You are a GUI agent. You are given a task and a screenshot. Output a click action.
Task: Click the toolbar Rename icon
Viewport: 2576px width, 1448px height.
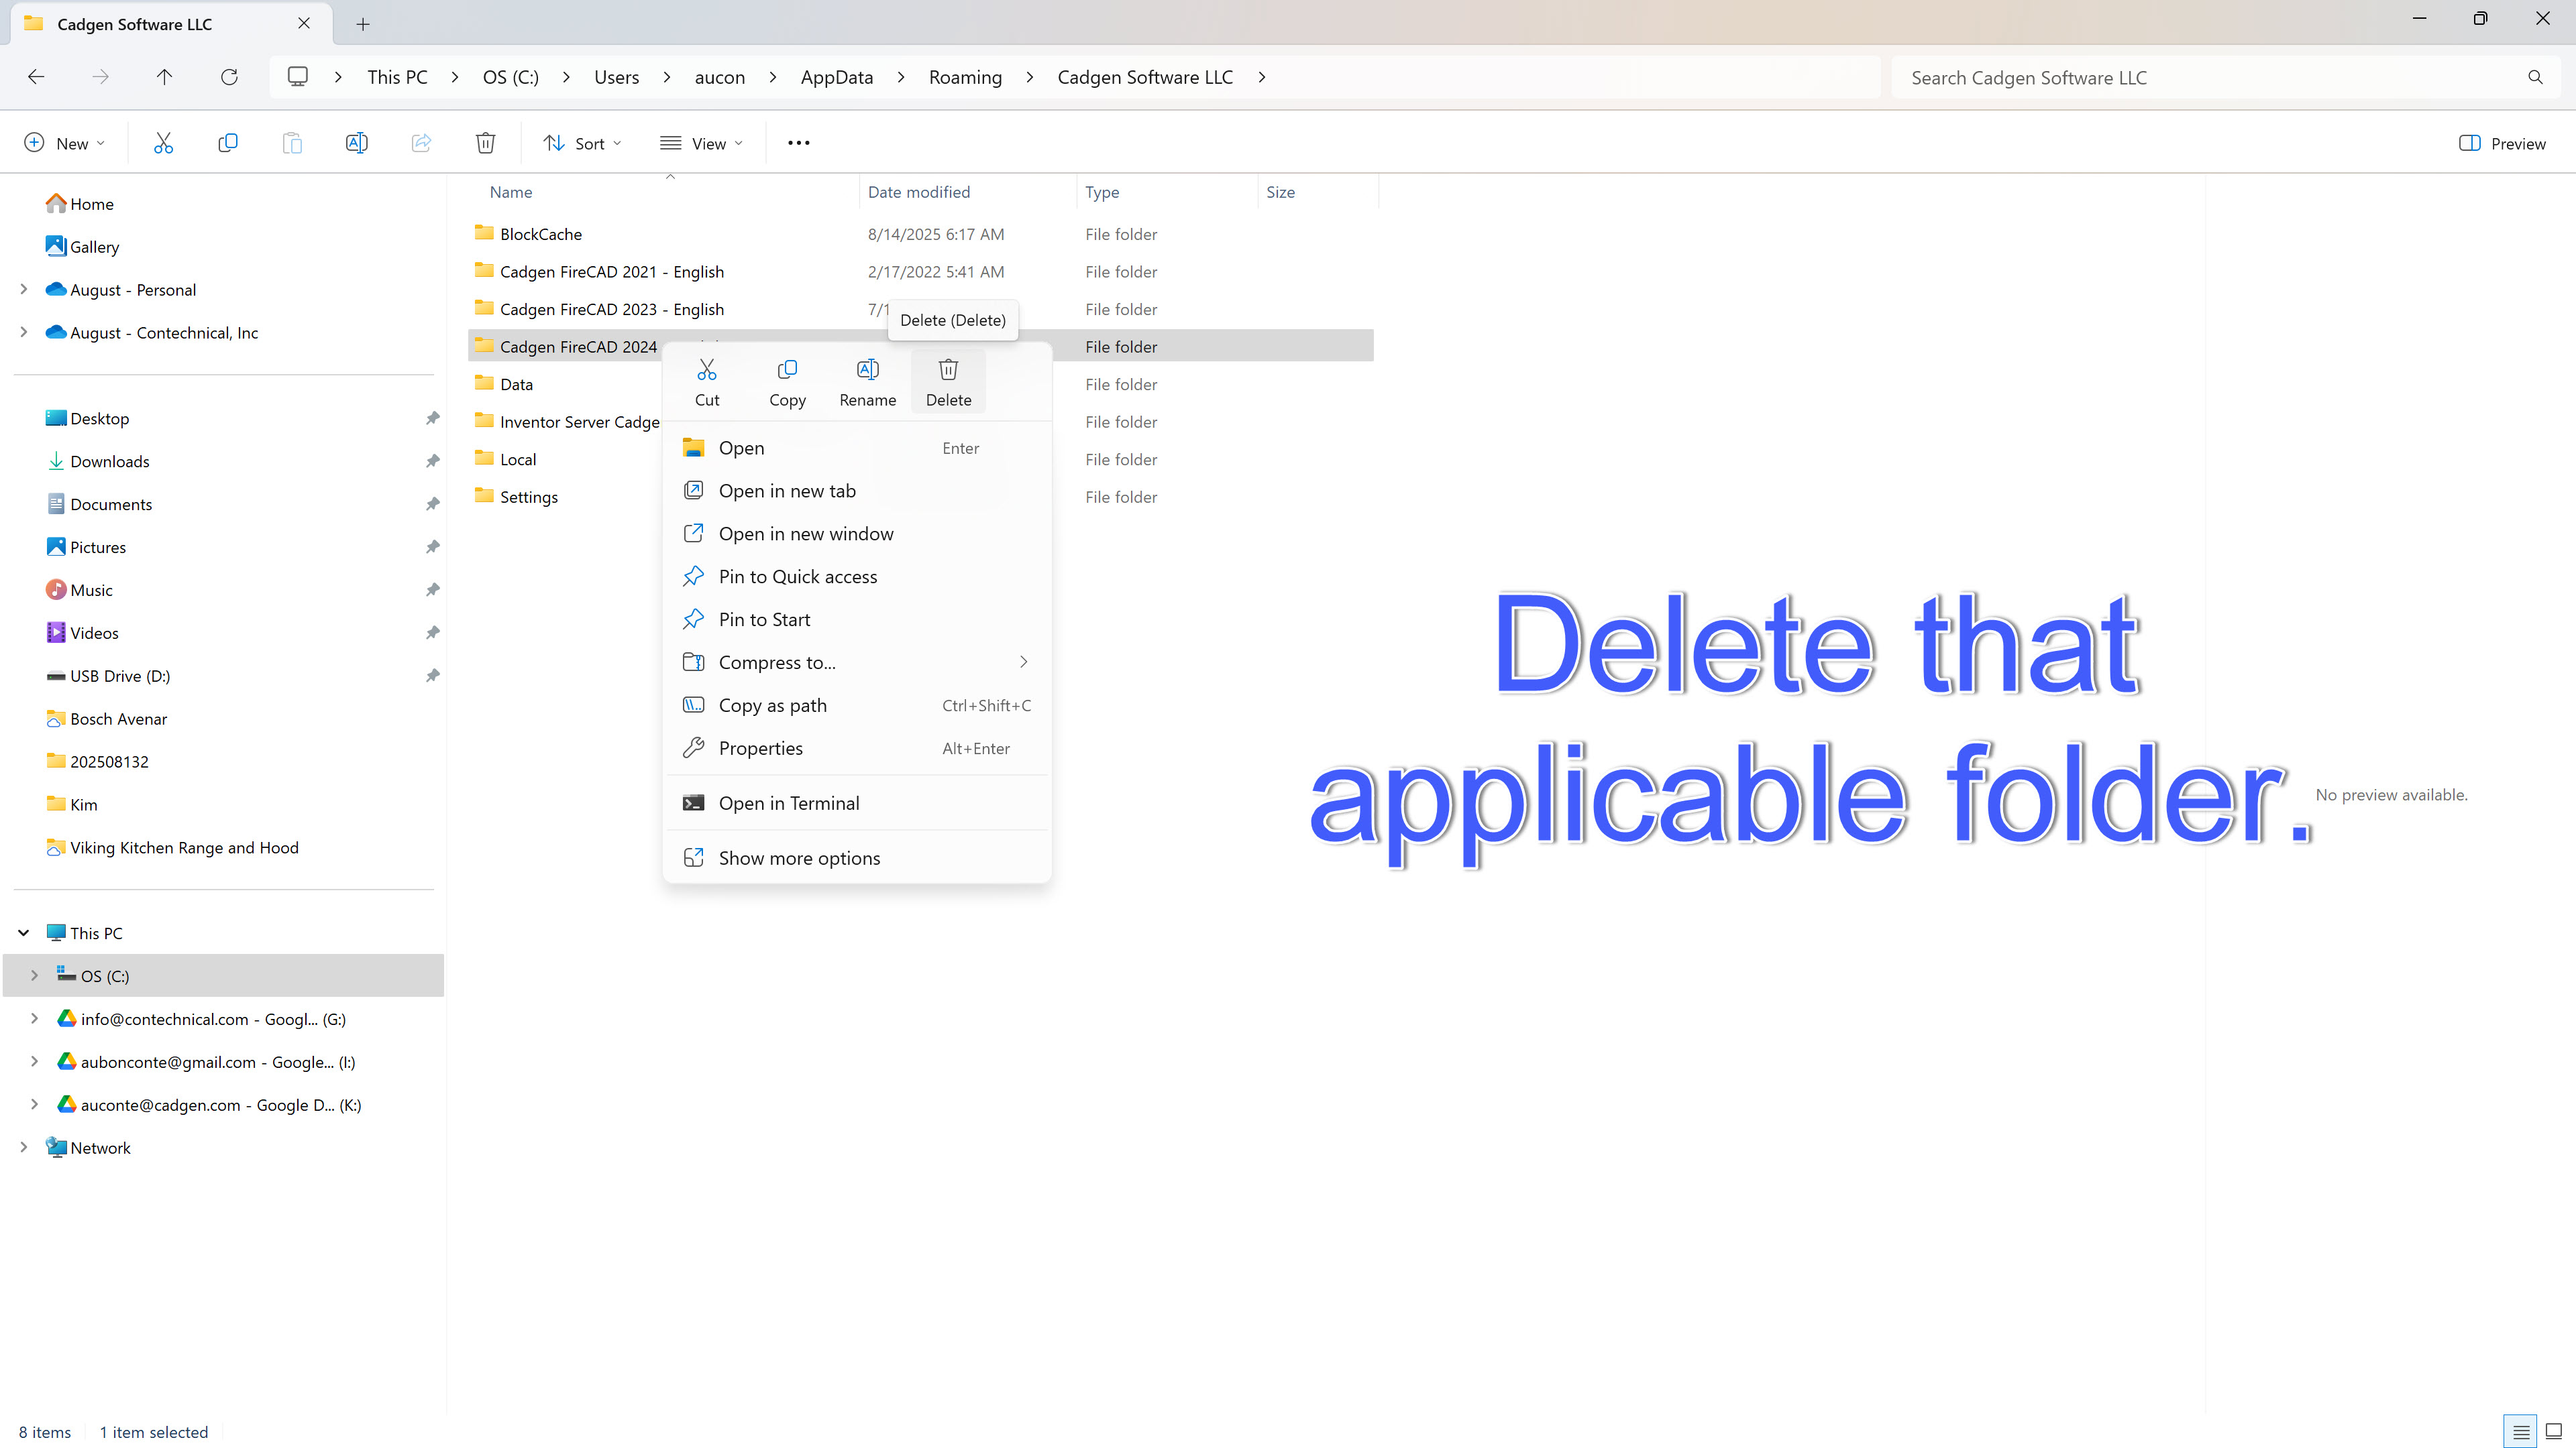point(356,143)
